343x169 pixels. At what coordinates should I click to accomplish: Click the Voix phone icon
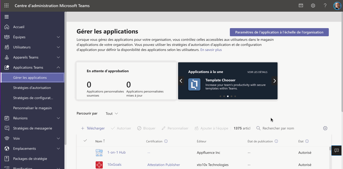tap(7, 138)
